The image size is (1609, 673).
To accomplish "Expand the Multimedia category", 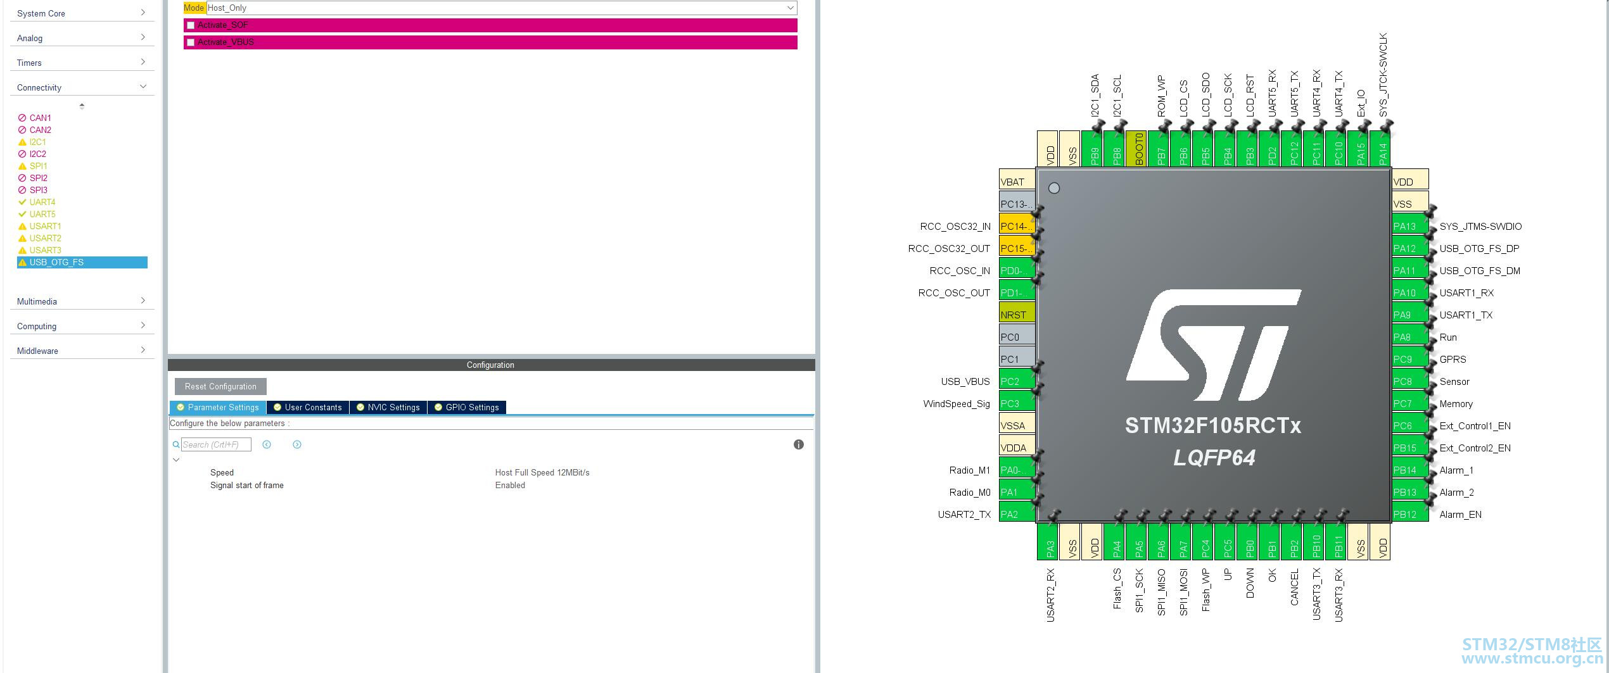I will pos(82,301).
